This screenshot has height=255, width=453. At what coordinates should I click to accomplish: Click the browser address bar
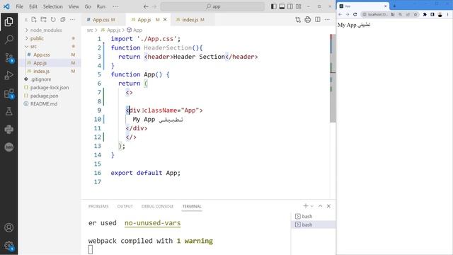377,14
